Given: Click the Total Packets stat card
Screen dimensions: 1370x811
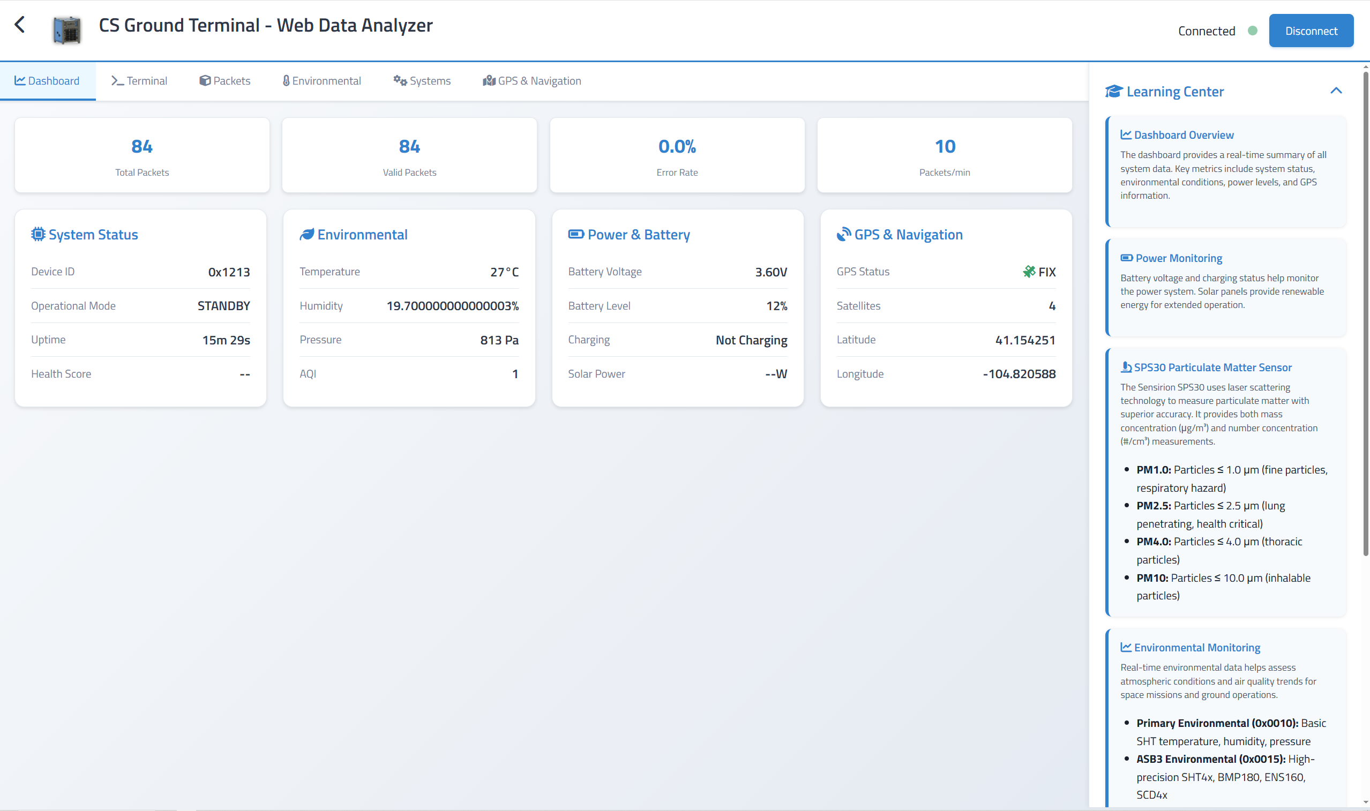Looking at the screenshot, I should coord(142,155).
